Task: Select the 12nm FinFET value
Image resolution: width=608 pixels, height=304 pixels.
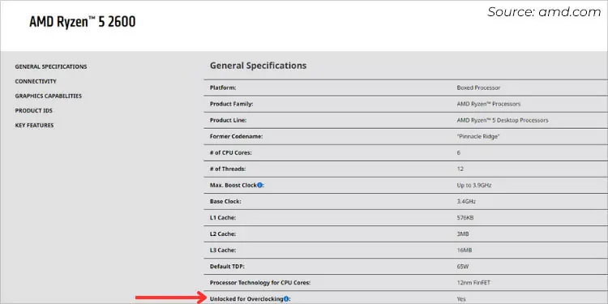Action: click(473, 283)
